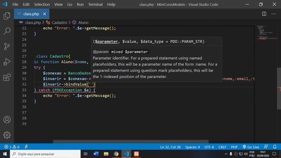Open Microsoft Word from taskbar
Image resolution: width=281 pixels, height=158 pixels.
point(96,154)
